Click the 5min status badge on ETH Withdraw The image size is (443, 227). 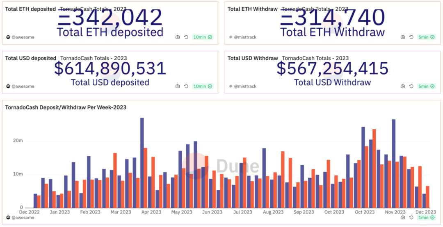(426, 37)
